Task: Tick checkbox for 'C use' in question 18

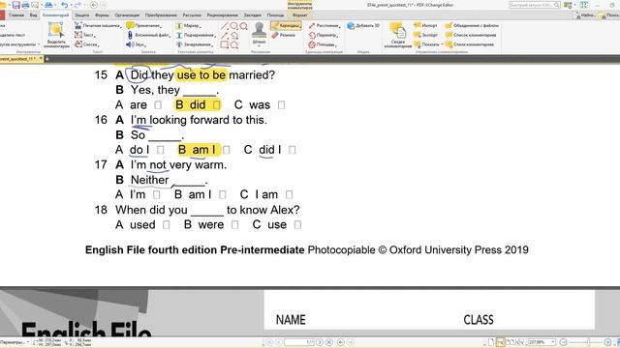Action: pos(297,225)
